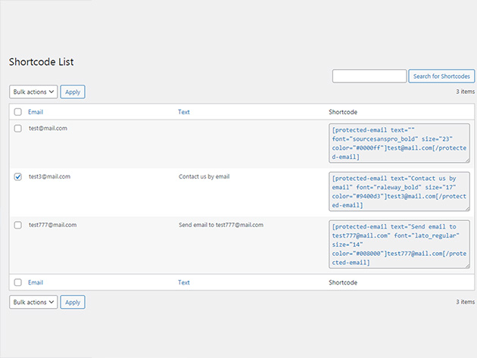Screen dimensions: 477x358
Task: Click the bottom Apply button
Action: point(73,302)
